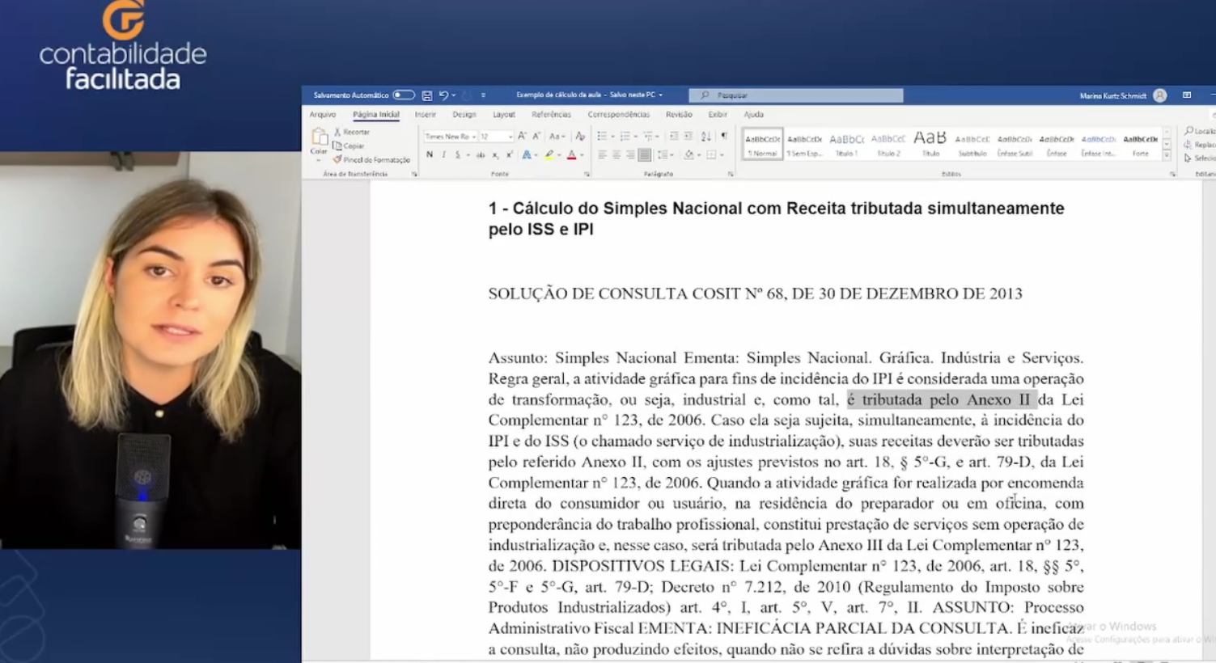Toggle Subscript x₂ formatting
Image resolution: width=1216 pixels, height=663 pixels.
pyautogui.click(x=495, y=154)
